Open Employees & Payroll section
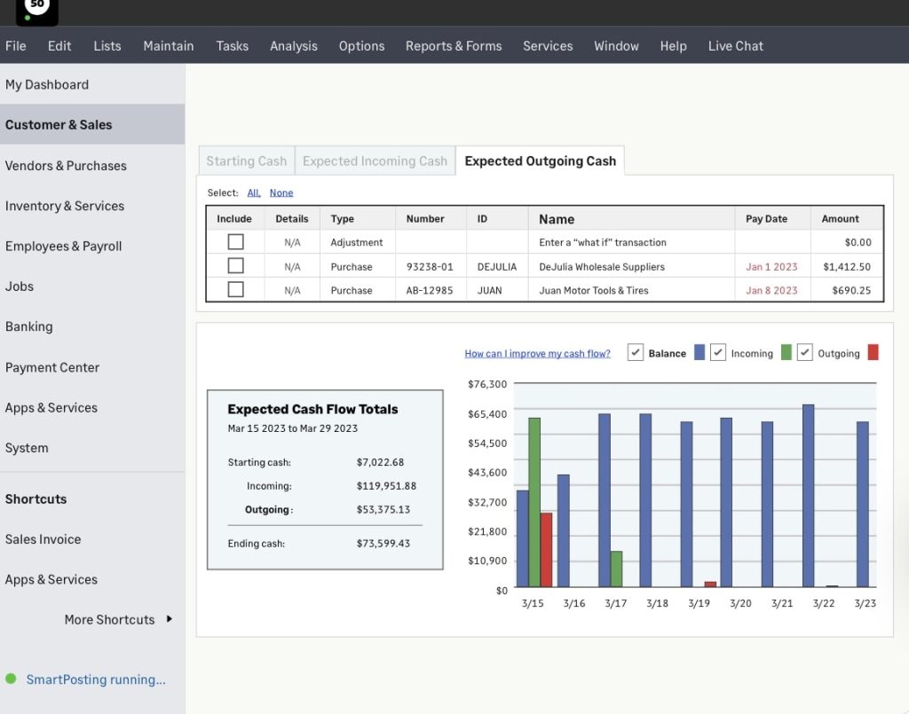 (x=61, y=246)
